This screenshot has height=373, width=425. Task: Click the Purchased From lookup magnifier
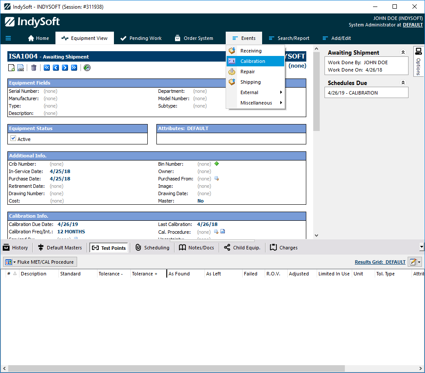click(217, 179)
